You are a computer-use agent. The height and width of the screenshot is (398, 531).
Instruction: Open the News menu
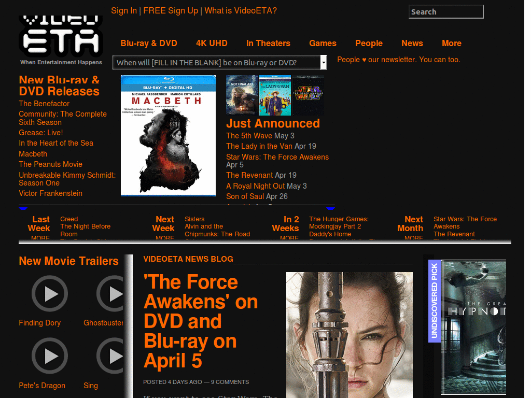(412, 44)
